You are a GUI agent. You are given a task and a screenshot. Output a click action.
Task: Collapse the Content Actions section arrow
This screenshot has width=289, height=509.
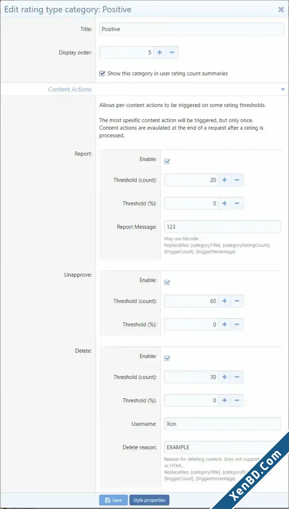[283, 89]
